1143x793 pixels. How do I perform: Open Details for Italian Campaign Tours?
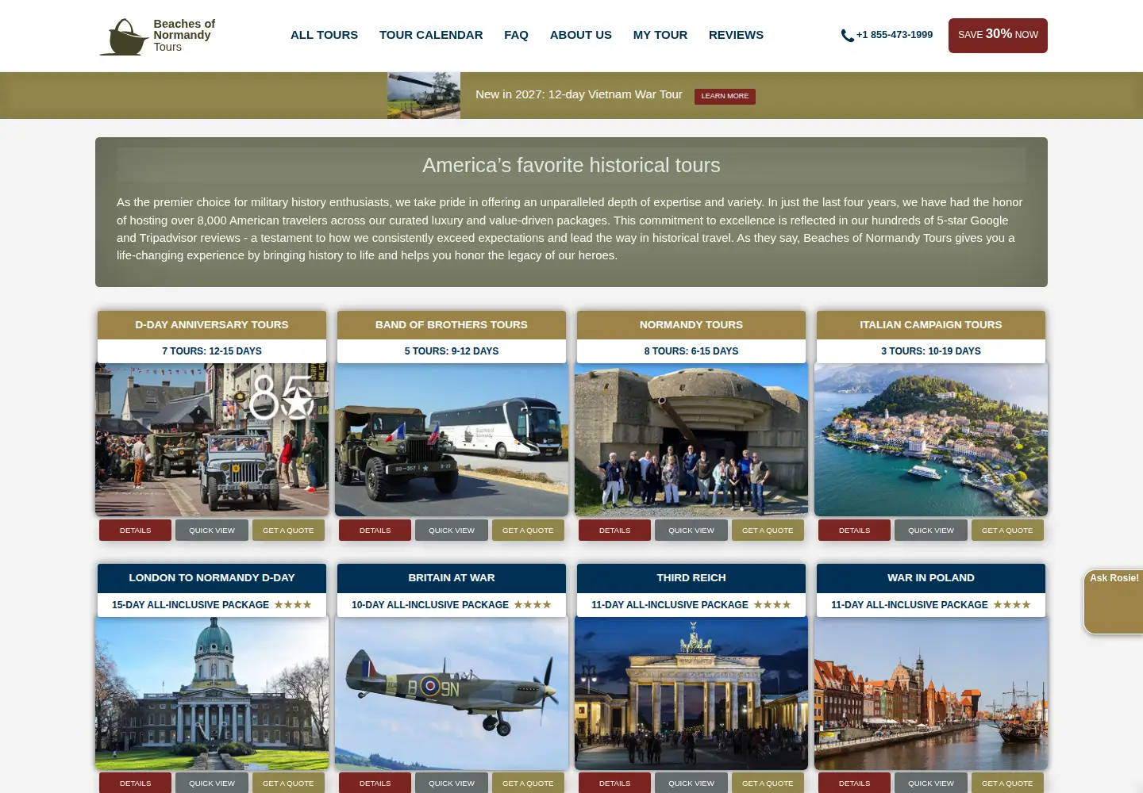(854, 531)
